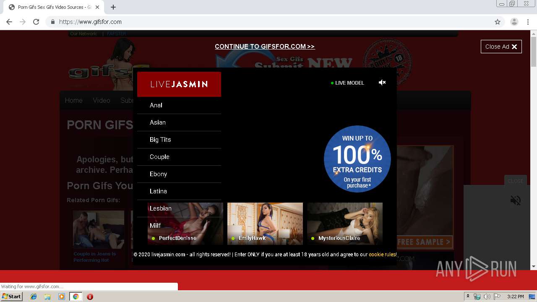537x302 pixels.
Task: Choose the Milf category entry
Action: pyautogui.click(x=179, y=226)
